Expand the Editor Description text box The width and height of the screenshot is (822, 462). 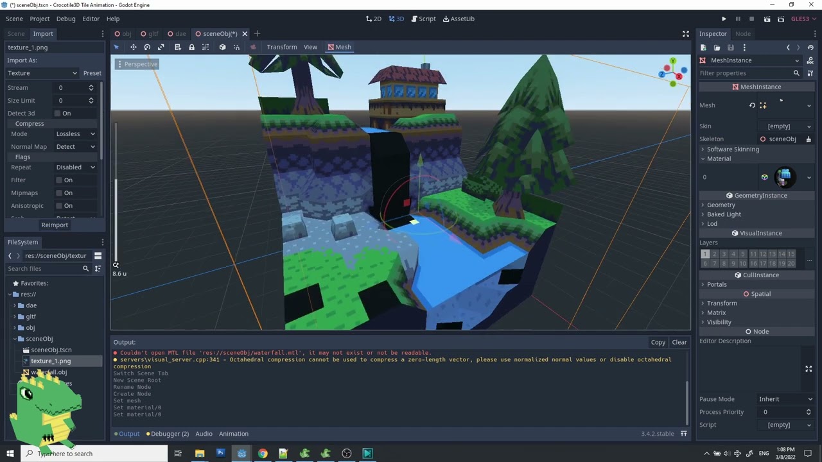coord(809,369)
